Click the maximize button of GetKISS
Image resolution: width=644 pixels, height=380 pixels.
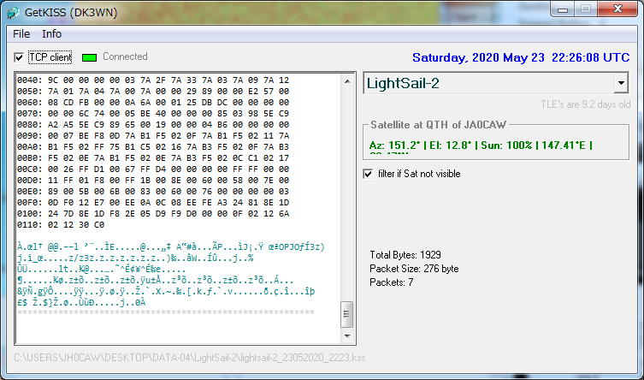coord(586,9)
